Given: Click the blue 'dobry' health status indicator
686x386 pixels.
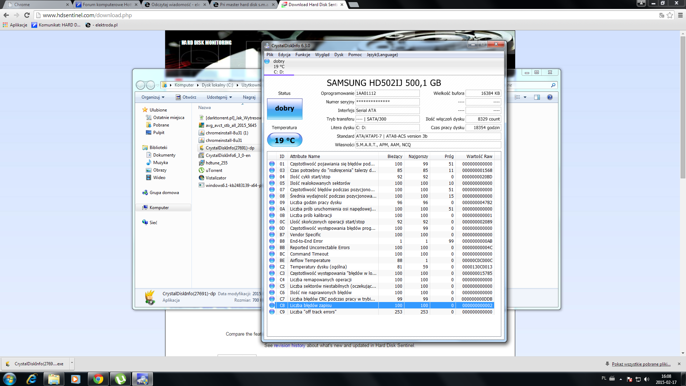Looking at the screenshot, I should click(x=284, y=108).
